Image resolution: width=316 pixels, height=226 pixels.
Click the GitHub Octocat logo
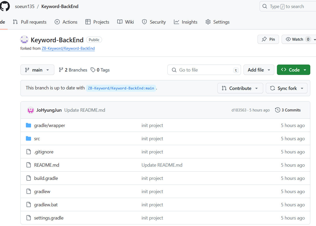coord(5,6)
